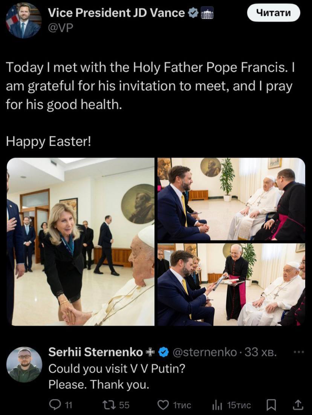
Task: Click the blue verified checkmark next to Sternenko
Action: (x=163, y=352)
